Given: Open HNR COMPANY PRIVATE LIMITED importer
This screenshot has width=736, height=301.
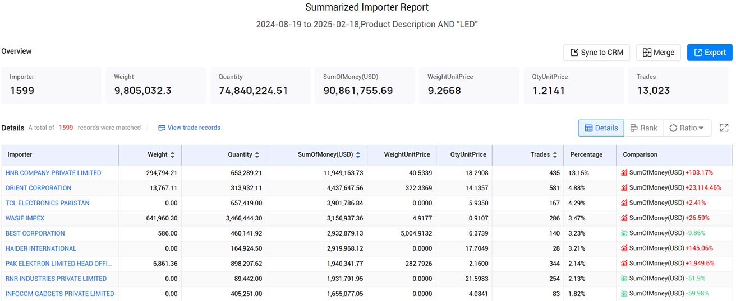Looking at the screenshot, I should point(53,173).
